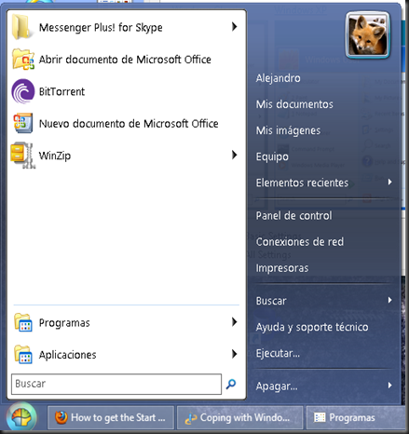Click the Windows Start orb

click(21, 417)
